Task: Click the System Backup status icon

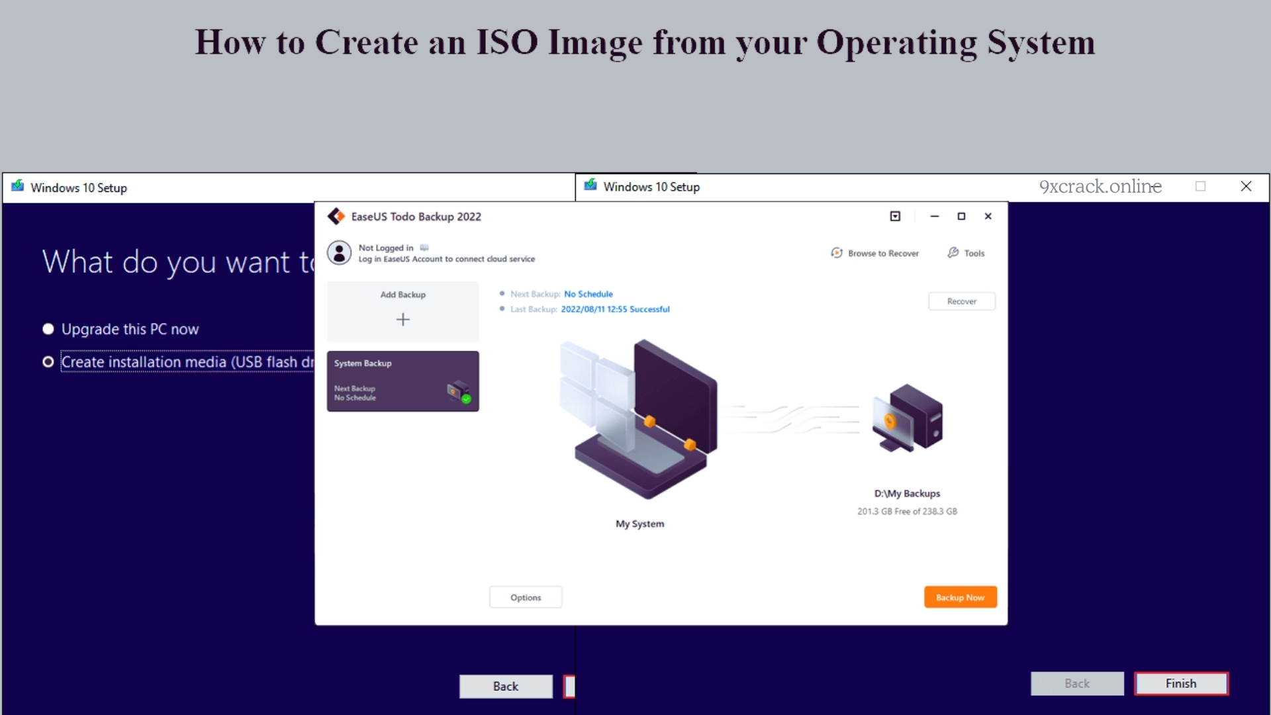Action: coord(459,391)
